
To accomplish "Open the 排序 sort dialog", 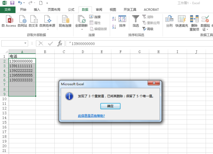I will (x=122, y=21).
